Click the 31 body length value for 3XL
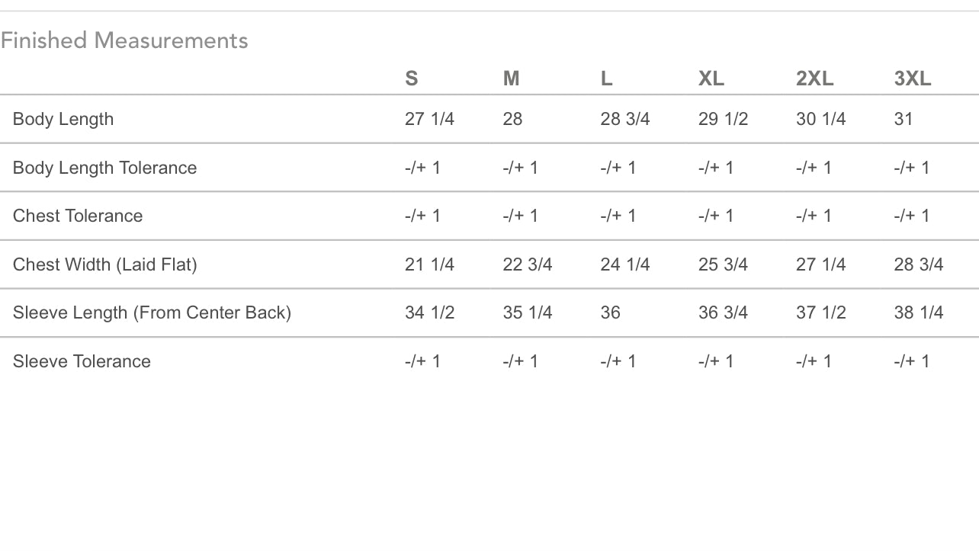This screenshot has width=979, height=551. [x=904, y=119]
